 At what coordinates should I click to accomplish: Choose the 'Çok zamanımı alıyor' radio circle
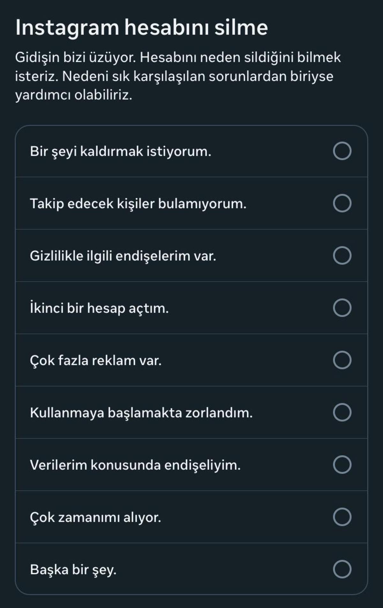pos(342,517)
